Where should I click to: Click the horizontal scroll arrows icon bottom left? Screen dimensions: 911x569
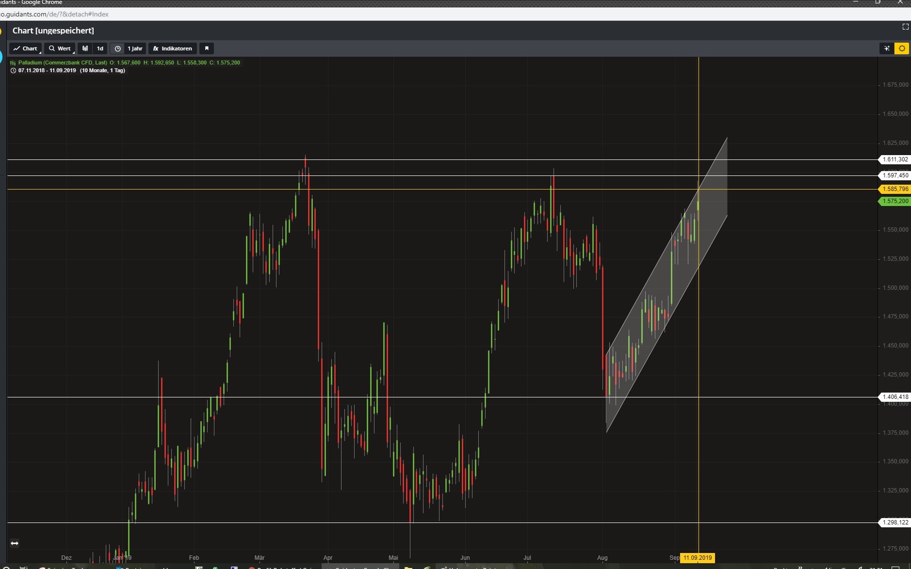click(x=14, y=543)
